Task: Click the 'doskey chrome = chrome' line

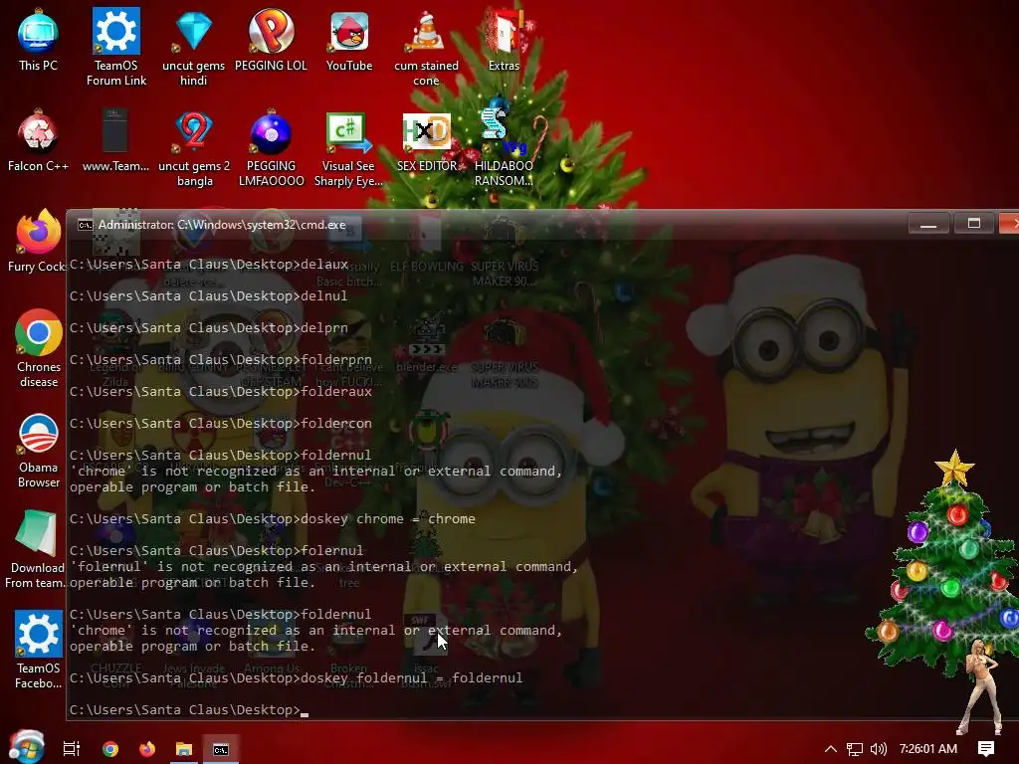Action: click(x=273, y=519)
